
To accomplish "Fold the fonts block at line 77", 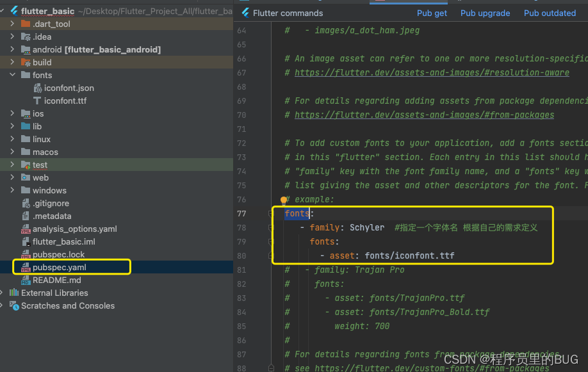I will point(271,214).
